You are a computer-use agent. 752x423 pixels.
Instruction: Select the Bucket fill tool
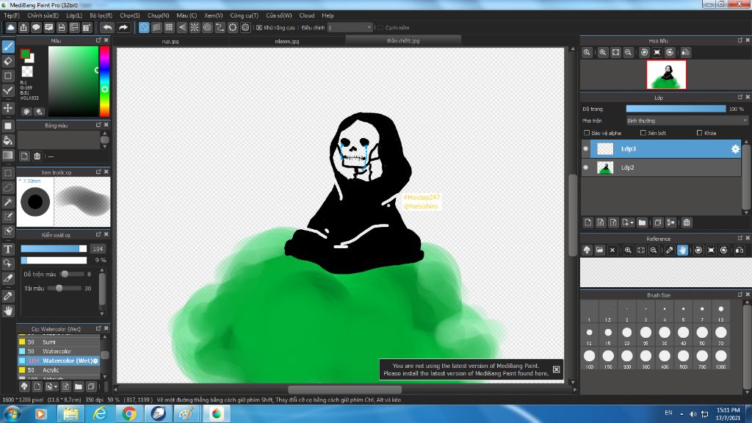click(8, 140)
